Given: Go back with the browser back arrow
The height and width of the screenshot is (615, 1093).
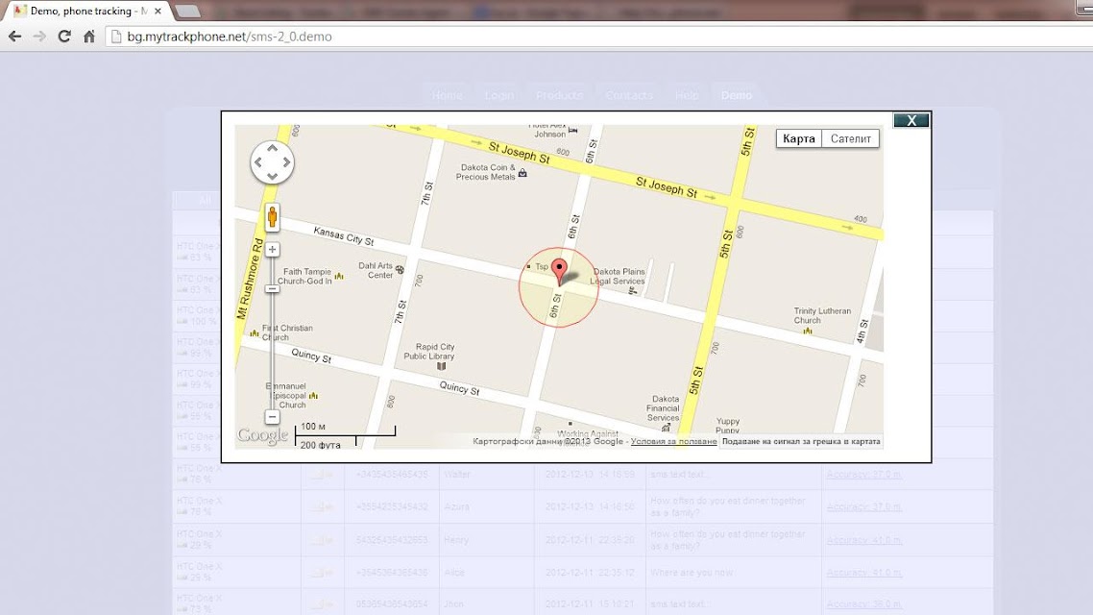Looking at the screenshot, I should 14,37.
